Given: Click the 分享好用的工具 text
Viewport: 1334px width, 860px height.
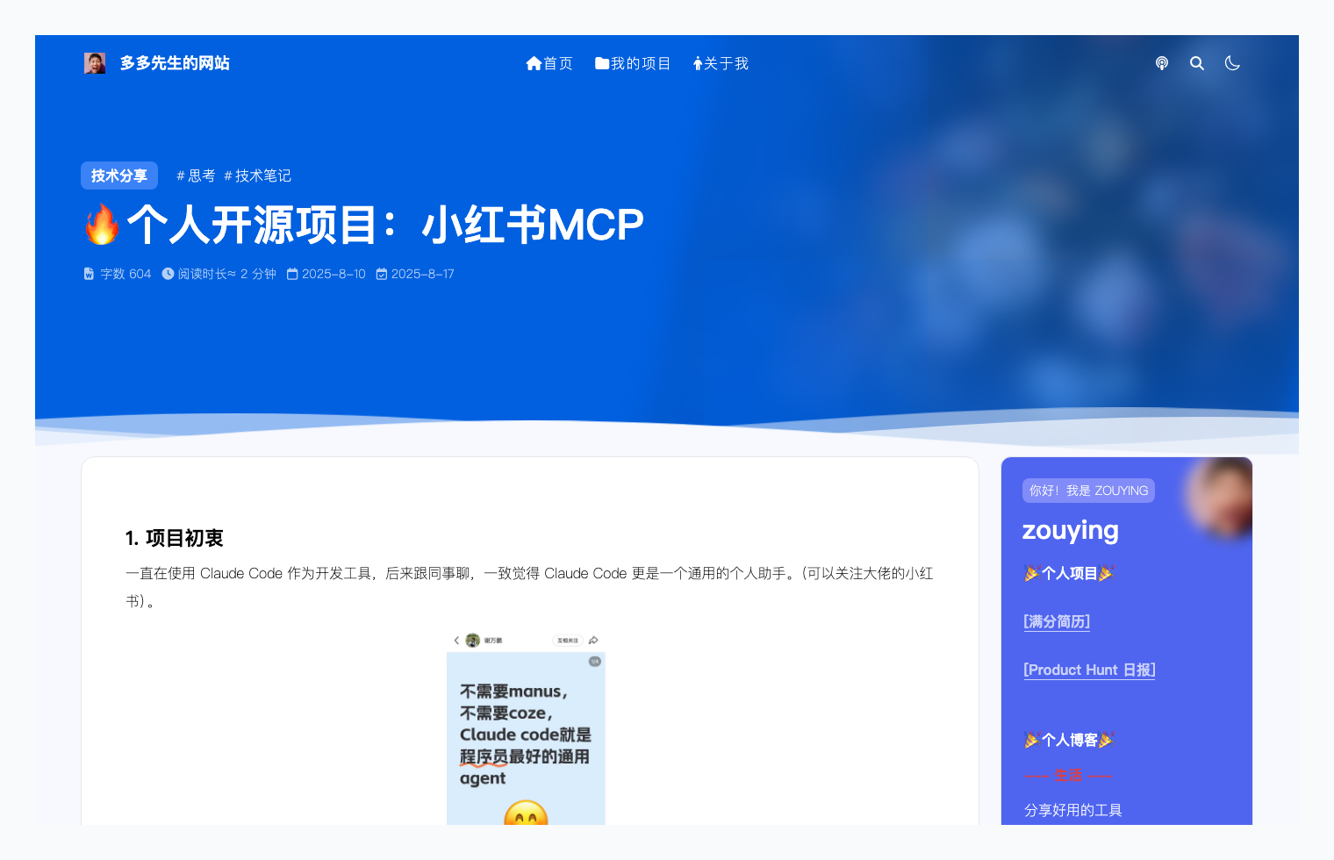Looking at the screenshot, I should [x=1073, y=810].
